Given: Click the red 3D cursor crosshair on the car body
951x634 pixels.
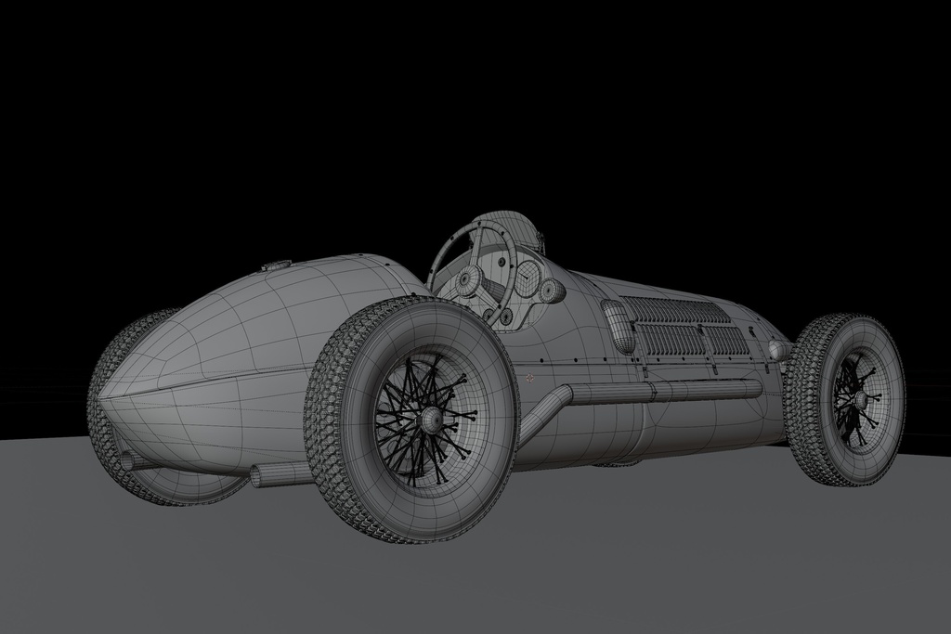Looking at the screenshot, I should (530, 378).
